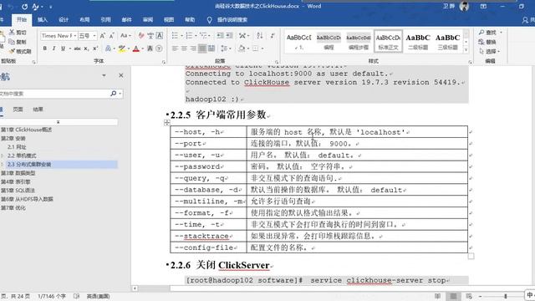Increase paragraph indent
This screenshot has height=301, width=535.
coord(229,35)
